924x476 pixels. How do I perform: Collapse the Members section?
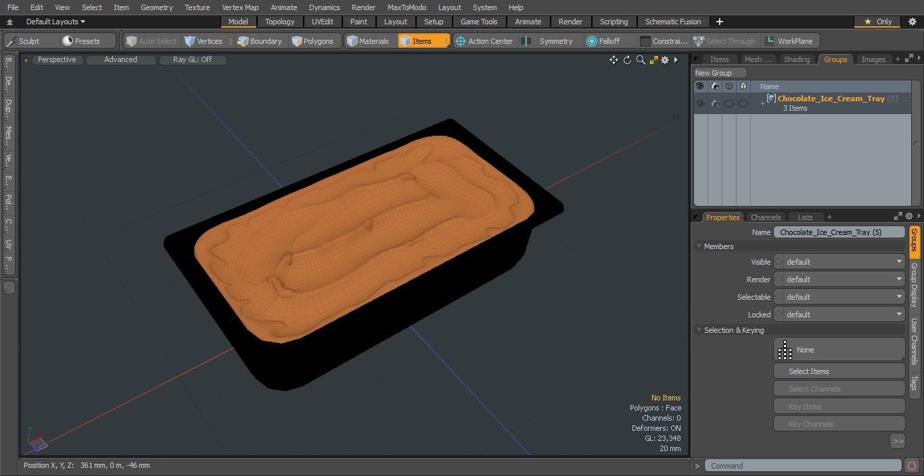click(699, 246)
